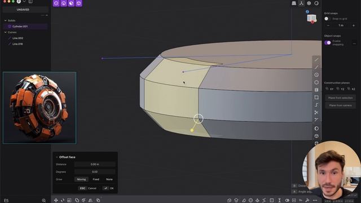Toggle face selection mode button
This screenshot has height=203, width=361.
[x=72, y=3]
